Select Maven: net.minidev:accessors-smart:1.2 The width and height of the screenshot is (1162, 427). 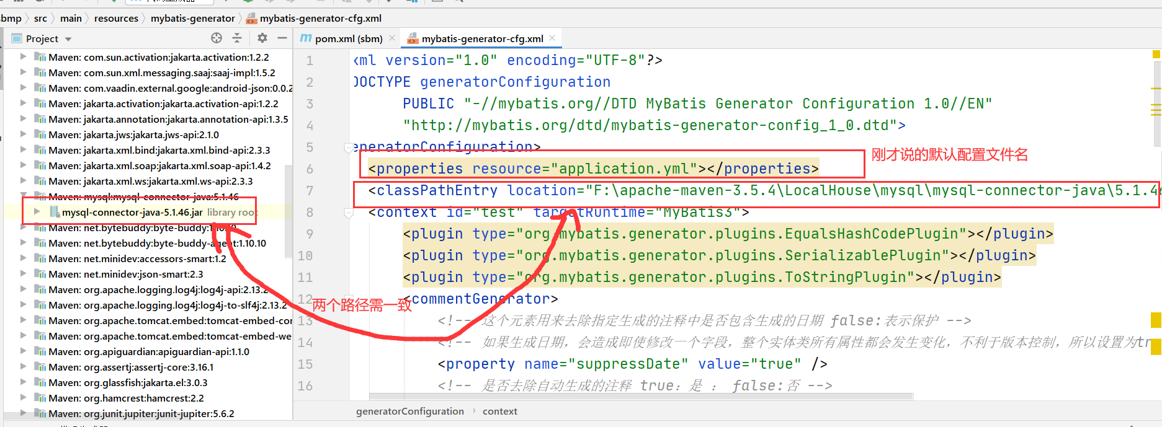point(137,258)
